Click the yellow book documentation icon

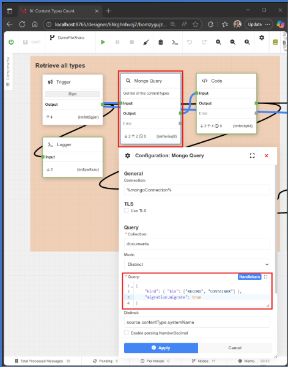275,42
